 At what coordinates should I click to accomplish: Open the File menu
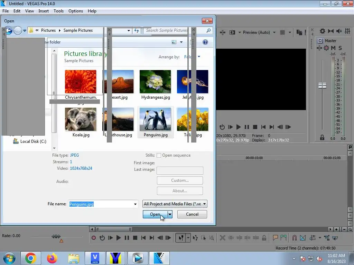[6, 11]
